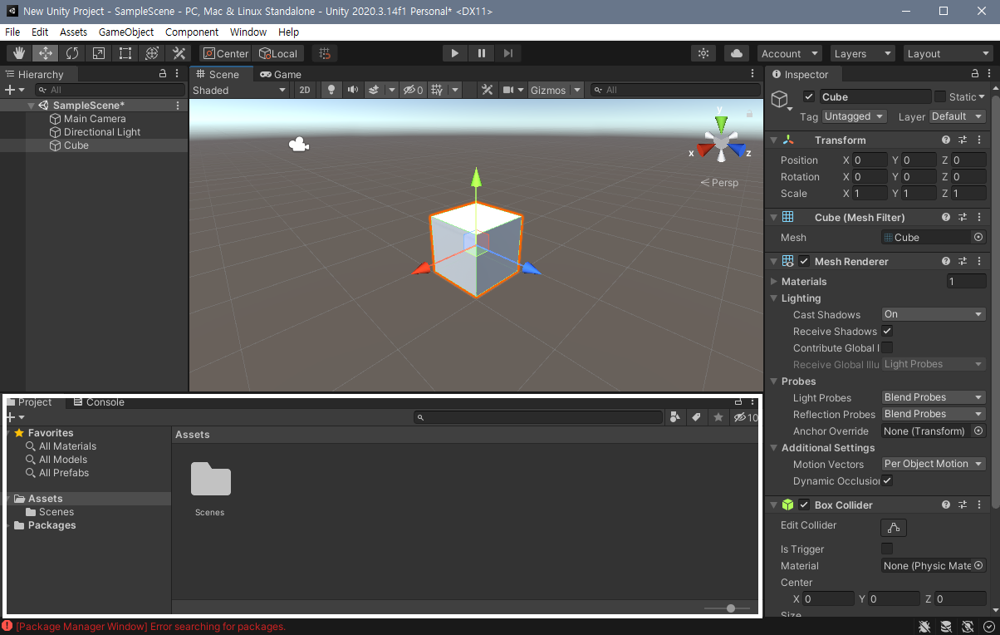Collapse SampleScene in Hierarchy
This screenshot has width=1000, height=635.
[32, 106]
